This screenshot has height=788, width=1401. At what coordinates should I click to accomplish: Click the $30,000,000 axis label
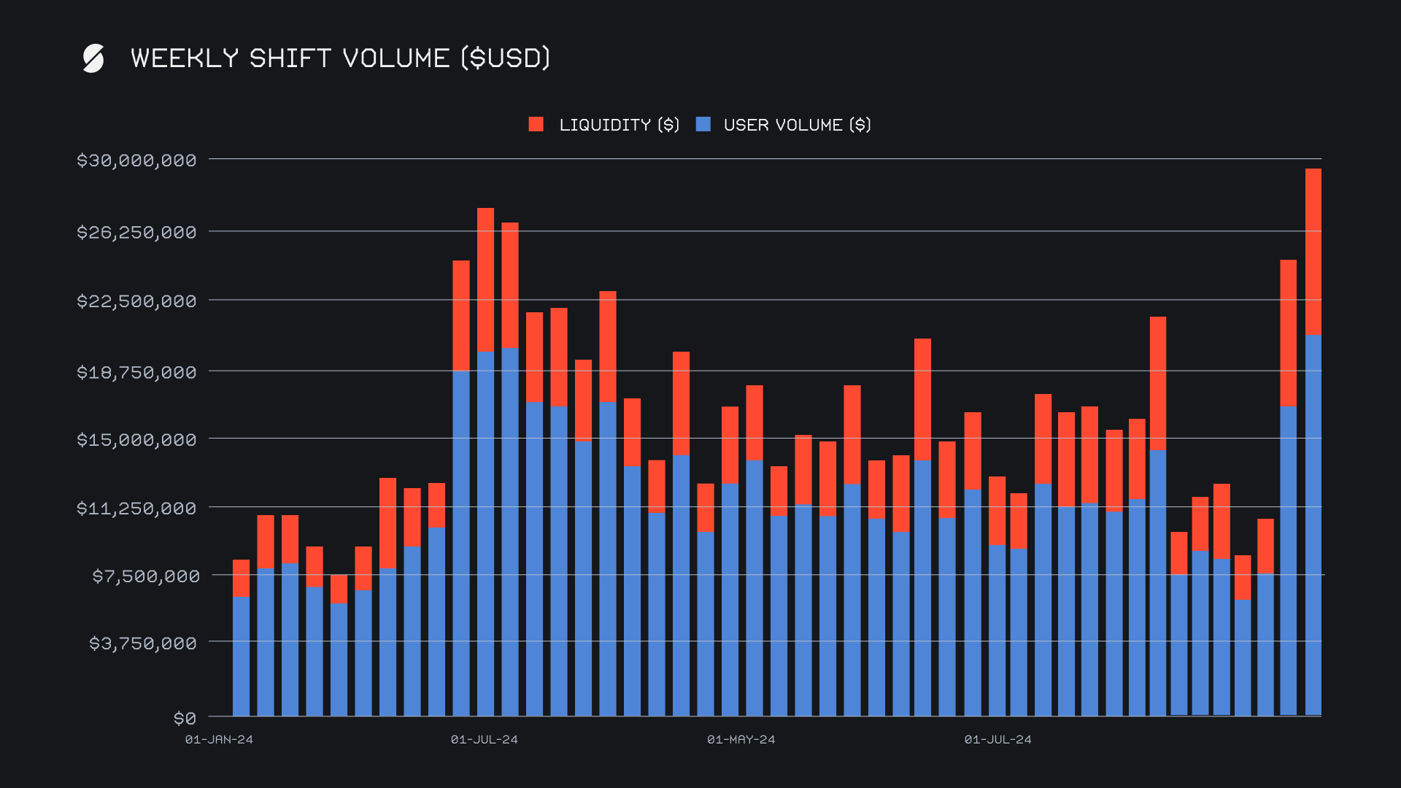point(136,160)
